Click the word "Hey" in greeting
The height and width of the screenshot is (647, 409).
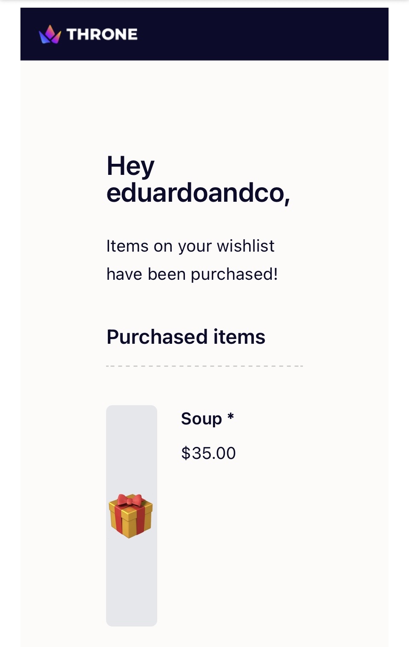(130, 165)
